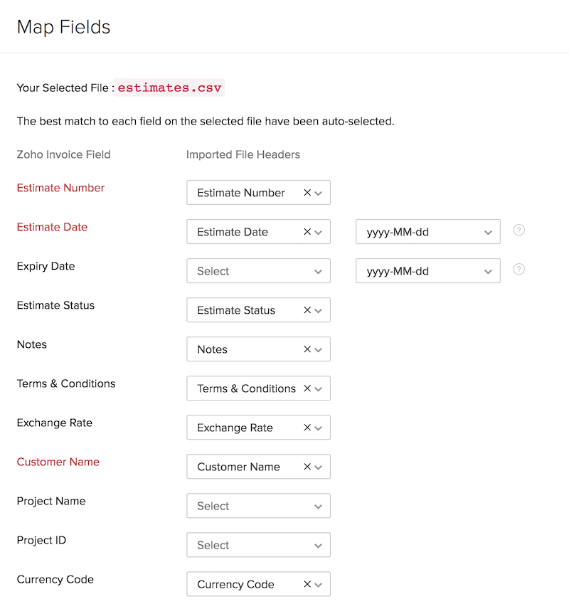Image resolution: width=569 pixels, height=604 pixels.
Task: Show help for Expiry Date format
Action: (519, 270)
